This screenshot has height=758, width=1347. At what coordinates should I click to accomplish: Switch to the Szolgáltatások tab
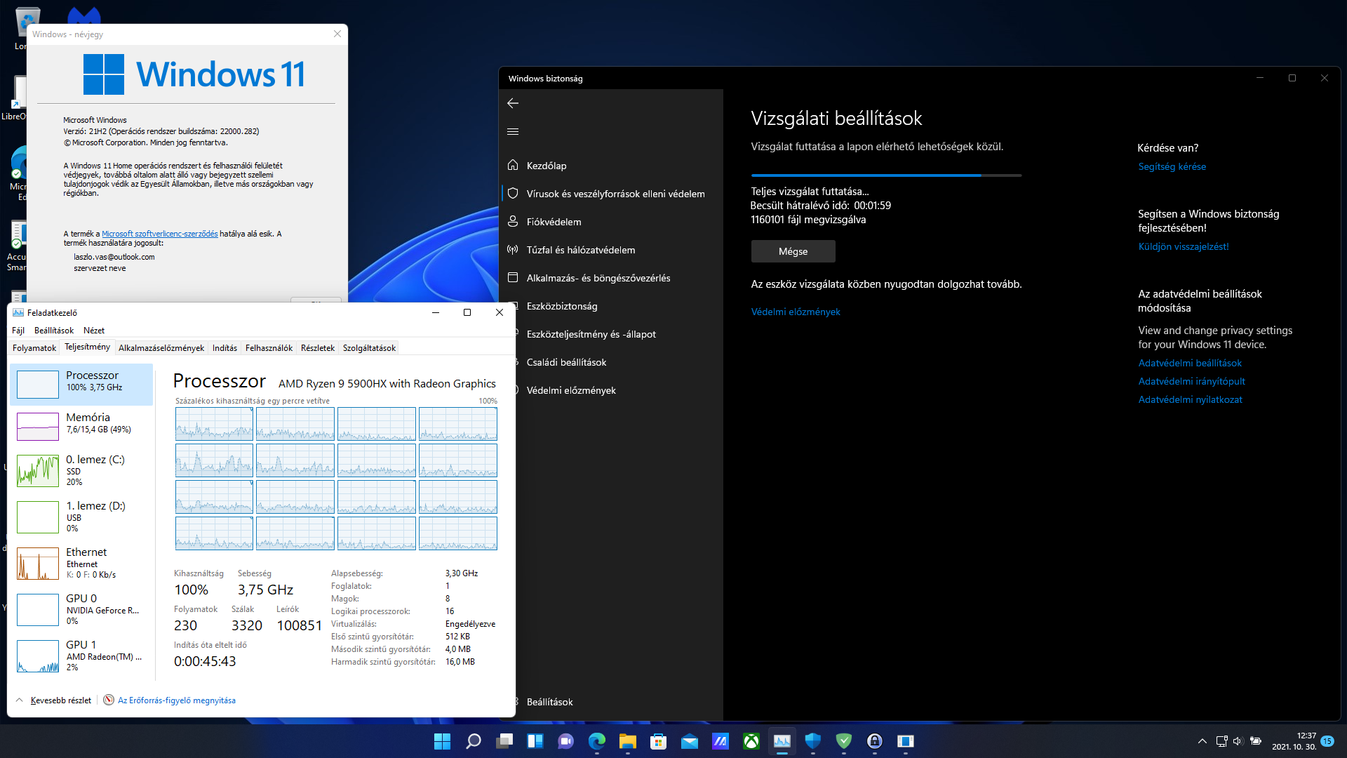point(369,348)
